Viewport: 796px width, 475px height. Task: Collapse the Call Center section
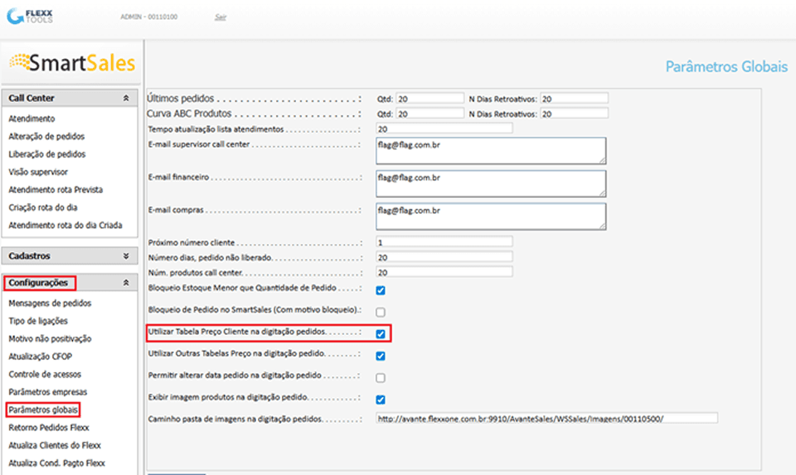[126, 98]
